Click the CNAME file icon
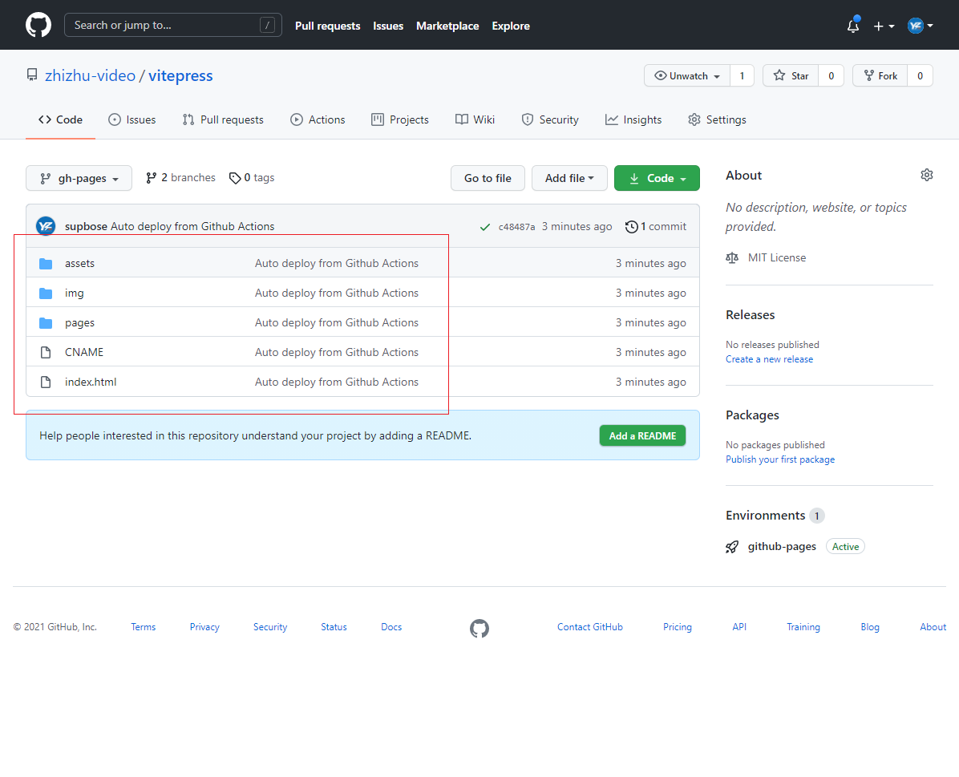The height and width of the screenshot is (777, 959). pos(46,352)
